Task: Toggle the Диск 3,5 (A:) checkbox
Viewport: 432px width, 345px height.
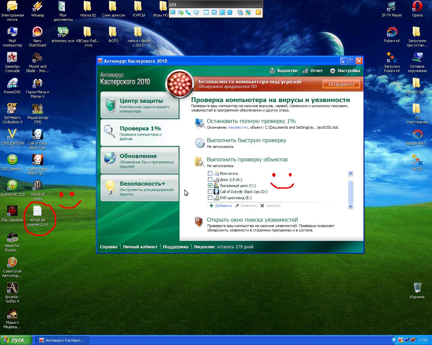Action: (x=210, y=180)
